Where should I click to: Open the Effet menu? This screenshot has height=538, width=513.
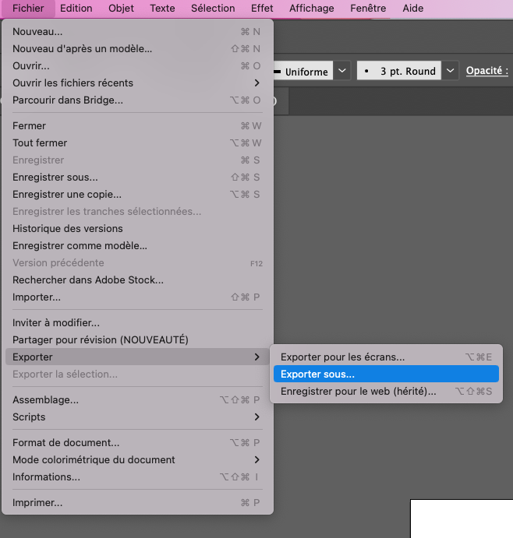[262, 9]
